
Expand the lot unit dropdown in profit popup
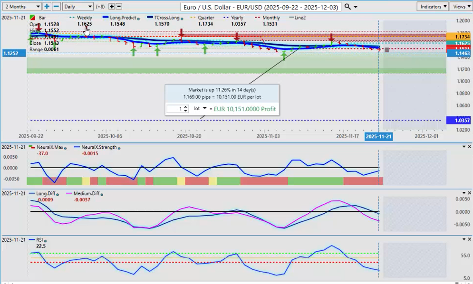point(204,108)
